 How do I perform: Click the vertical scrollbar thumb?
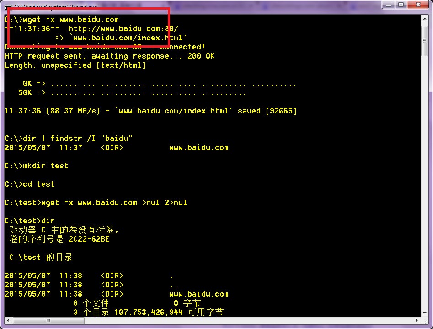click(x=424, y=41)
